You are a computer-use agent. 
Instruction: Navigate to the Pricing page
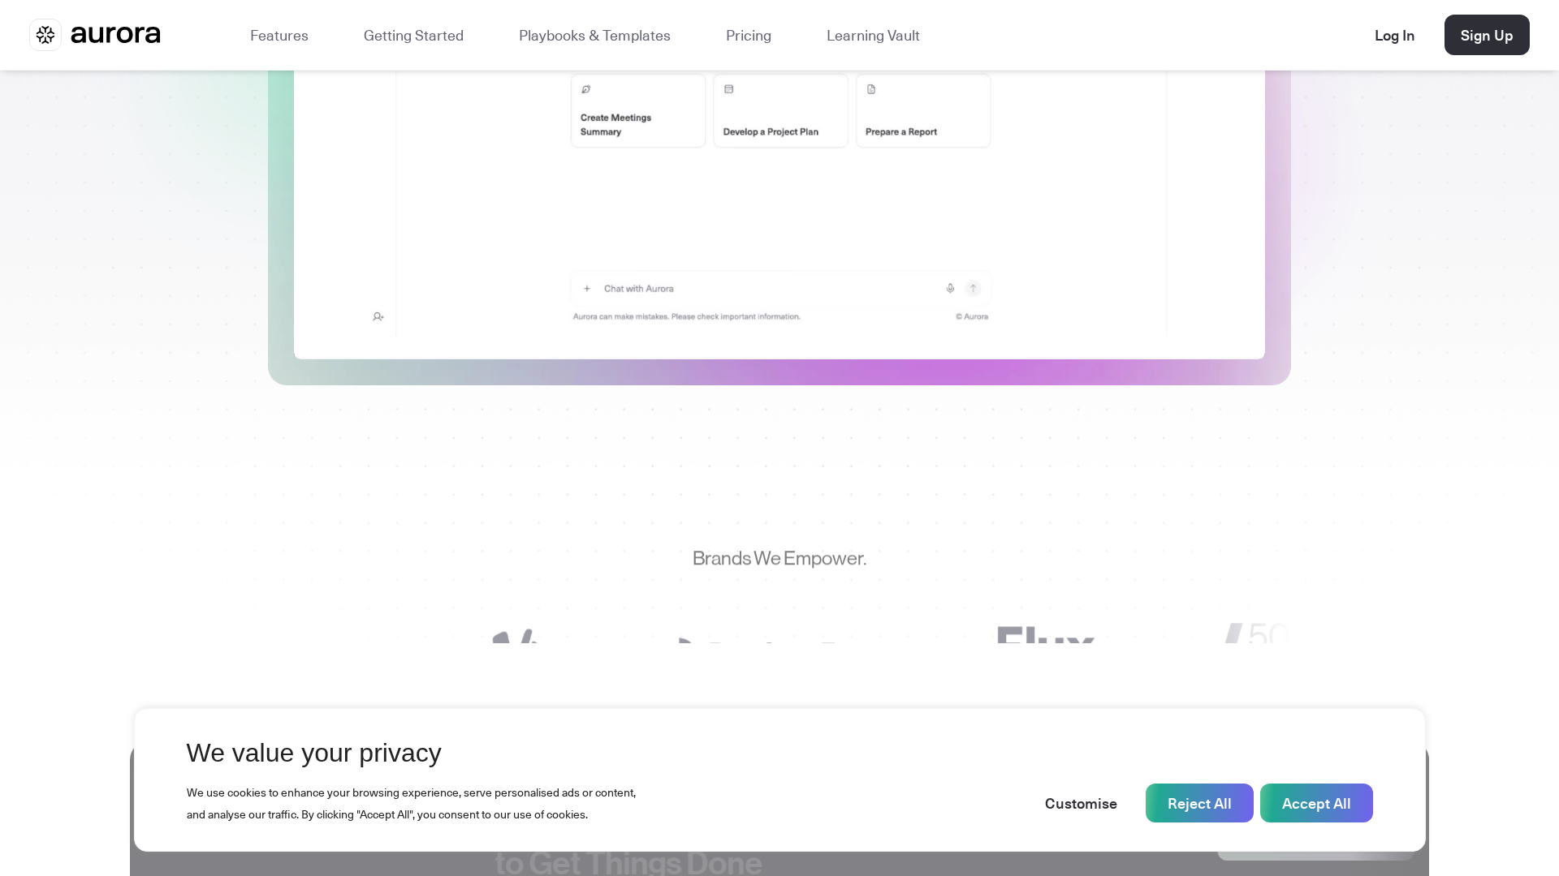pyautogui.click(x=749, y=35)
